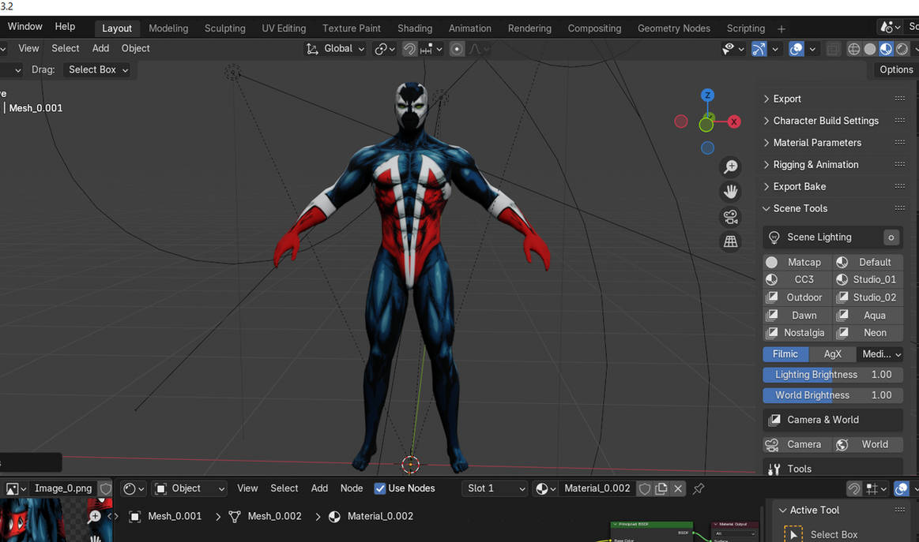Select solid viewport shading
The width and height of the screenshot is (919, 542).
pos(870,49)
